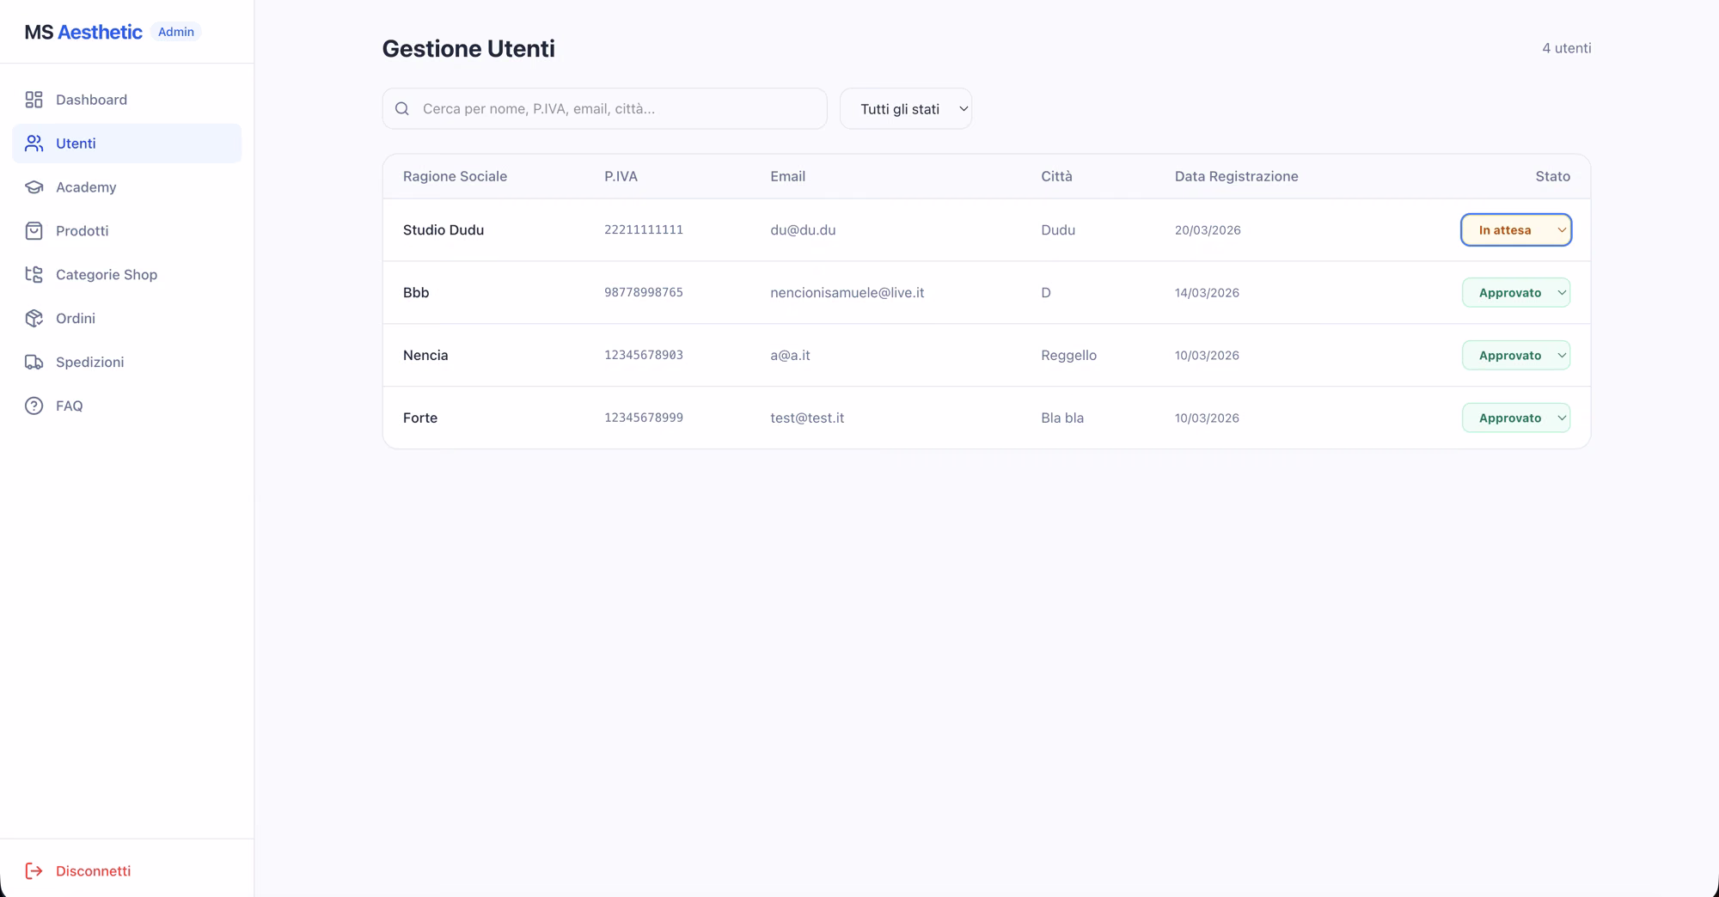Click the Email column header
Screen dimensions: 1719x897
point(787,176)
